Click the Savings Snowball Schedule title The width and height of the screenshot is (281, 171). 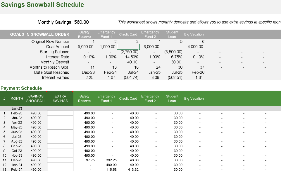click(x=42, y=5)
